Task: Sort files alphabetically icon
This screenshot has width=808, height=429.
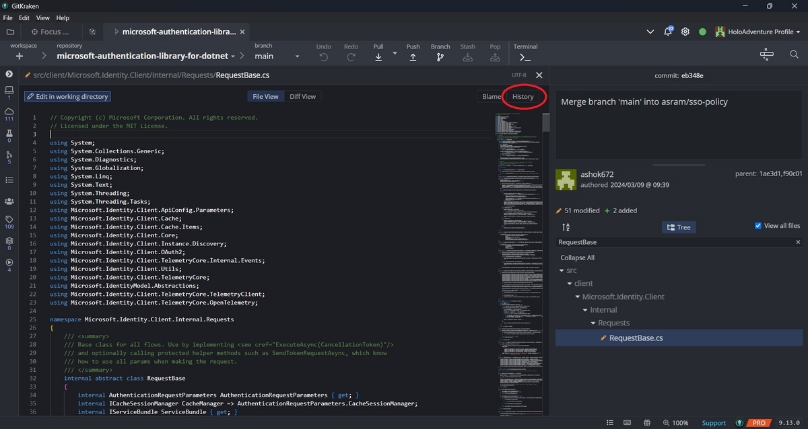Action: point(566,227)
